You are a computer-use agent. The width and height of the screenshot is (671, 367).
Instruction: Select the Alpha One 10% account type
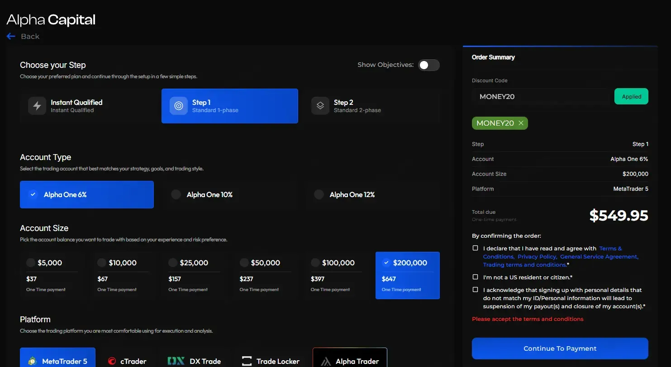(229, 195)
